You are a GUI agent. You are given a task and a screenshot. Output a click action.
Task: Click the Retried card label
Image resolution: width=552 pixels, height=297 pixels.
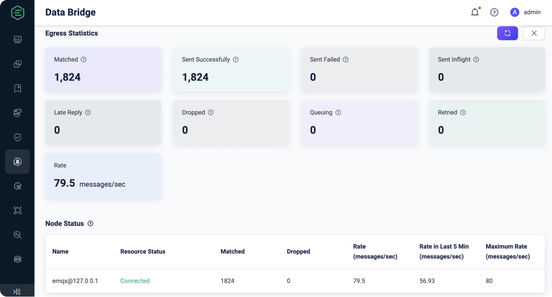coord(447,112)
